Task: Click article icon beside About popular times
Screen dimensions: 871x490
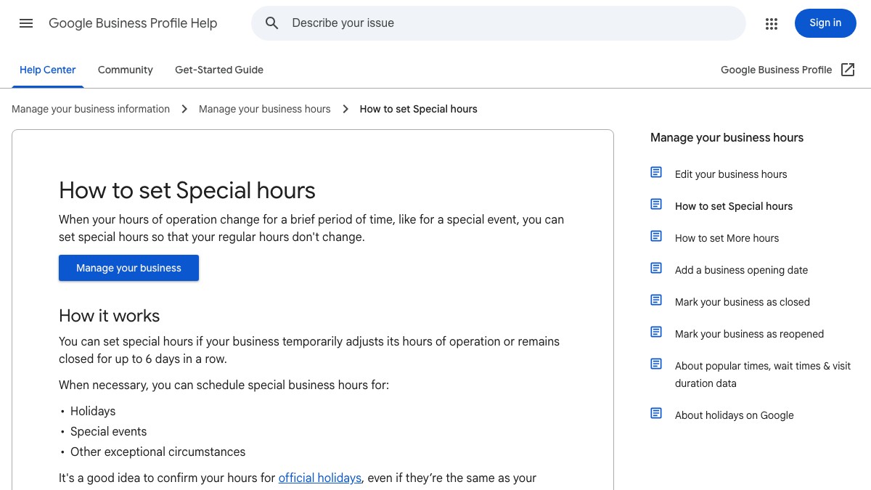Action: tap(656, 364)
